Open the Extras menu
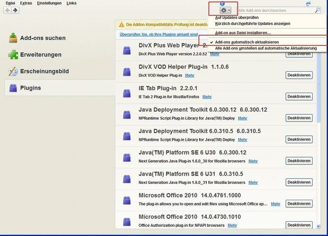The width and height of the screenshot is (328, 236). pos(26,3)
